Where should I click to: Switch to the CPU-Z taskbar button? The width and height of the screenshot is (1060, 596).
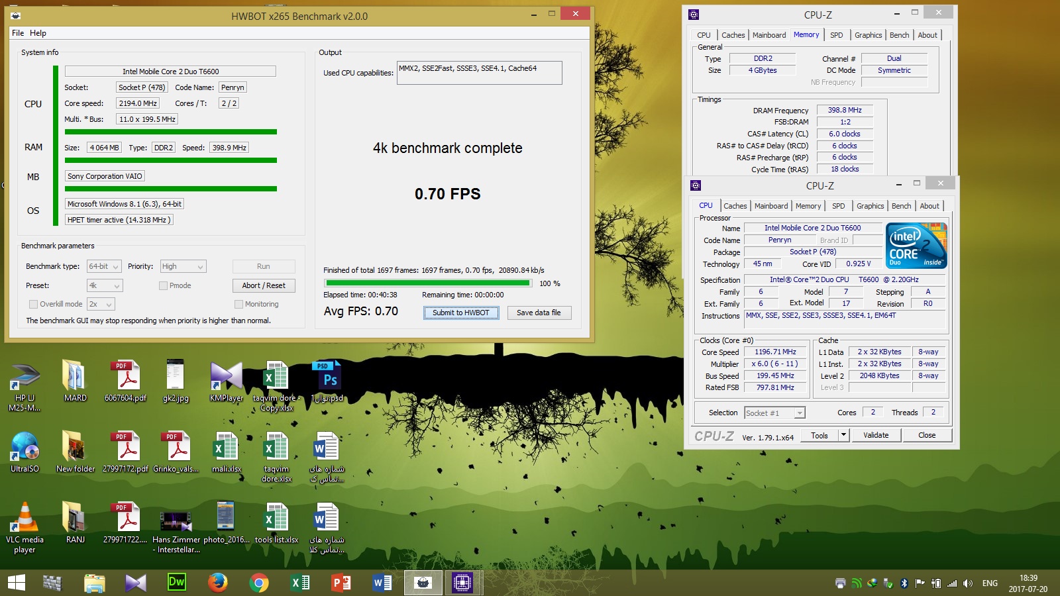point(462,583)
